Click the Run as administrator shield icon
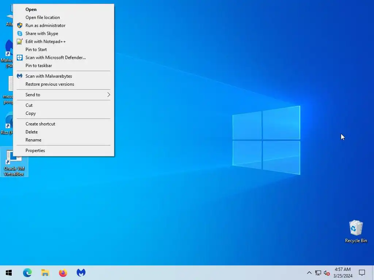The image size is (374, 280). click(x=20, y=26)
